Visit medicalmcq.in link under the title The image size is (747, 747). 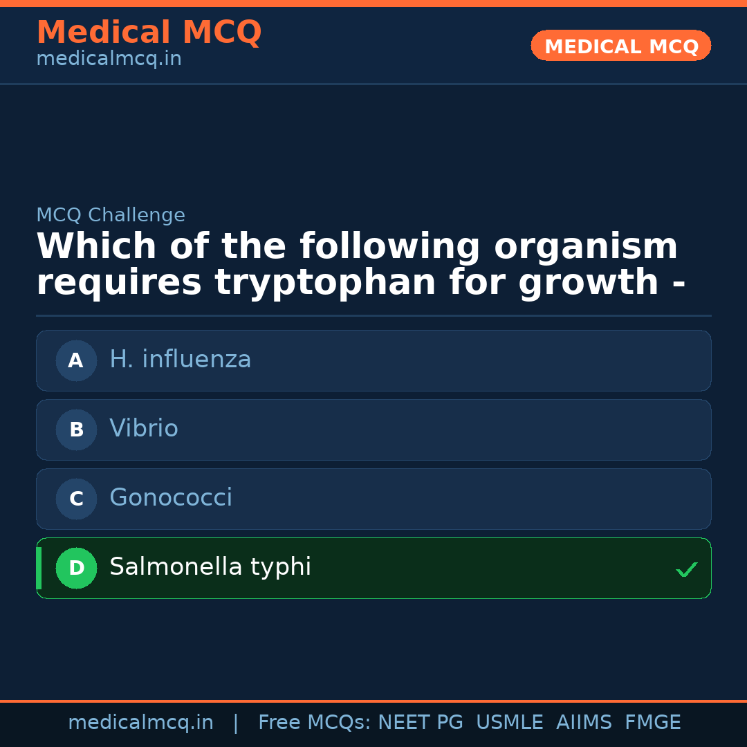click(x=109, y=59)
